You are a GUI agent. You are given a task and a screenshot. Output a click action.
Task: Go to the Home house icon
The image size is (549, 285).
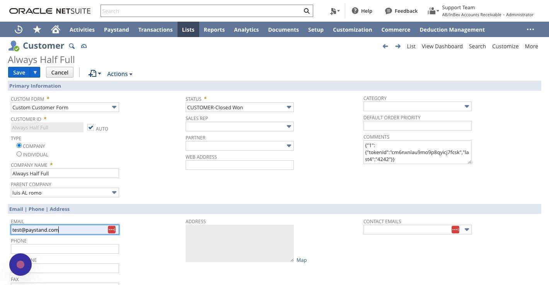pyautogui.click(x=56, y=29)
